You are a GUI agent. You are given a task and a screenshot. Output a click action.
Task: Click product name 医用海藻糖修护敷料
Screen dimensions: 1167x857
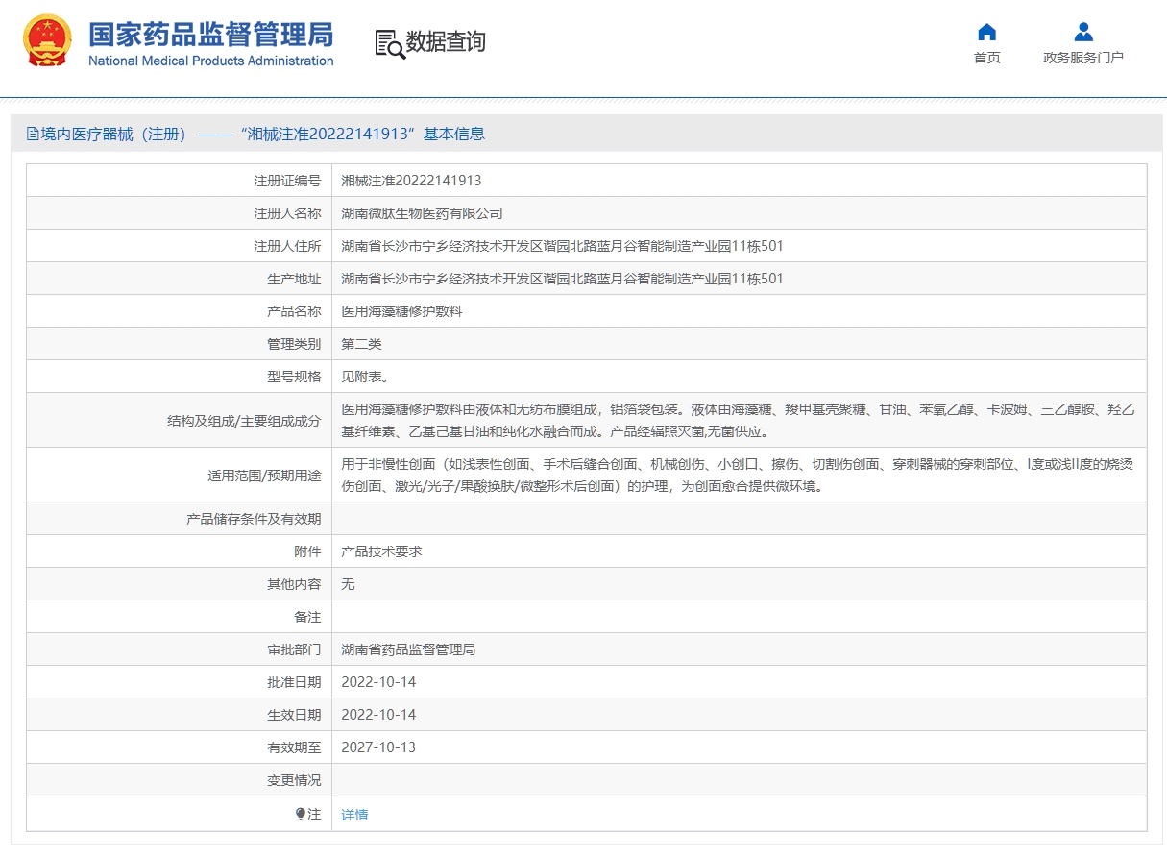coord(401,311)
